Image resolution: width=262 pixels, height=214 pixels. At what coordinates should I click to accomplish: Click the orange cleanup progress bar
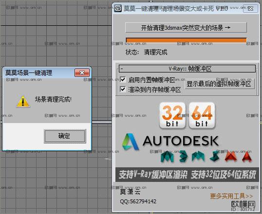point(186,40)
